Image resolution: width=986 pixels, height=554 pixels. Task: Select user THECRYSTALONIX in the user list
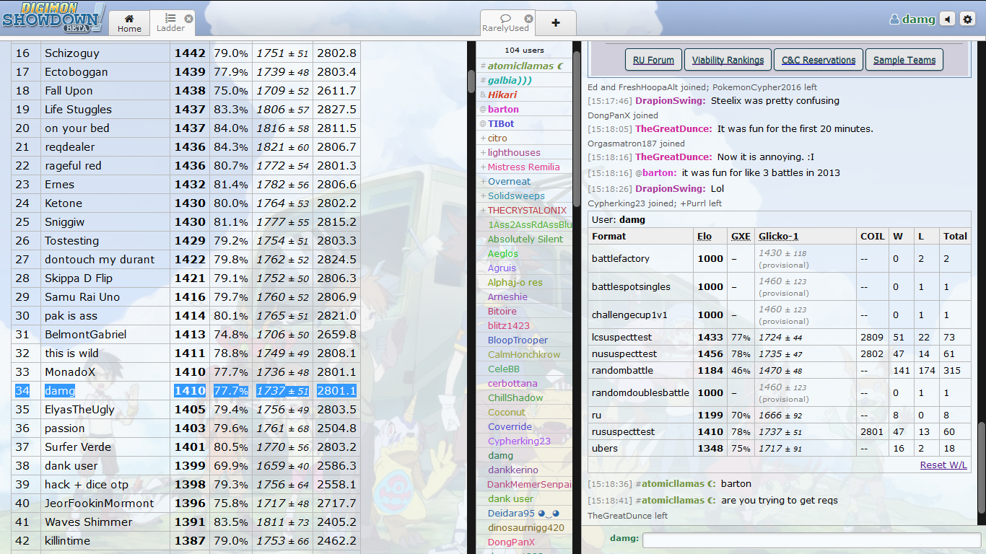point(524,210)
